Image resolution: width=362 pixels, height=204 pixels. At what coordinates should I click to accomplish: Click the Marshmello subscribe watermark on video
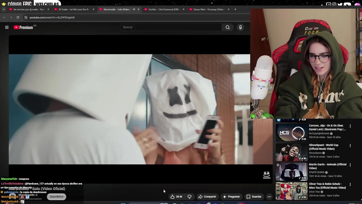pos(266,175)
